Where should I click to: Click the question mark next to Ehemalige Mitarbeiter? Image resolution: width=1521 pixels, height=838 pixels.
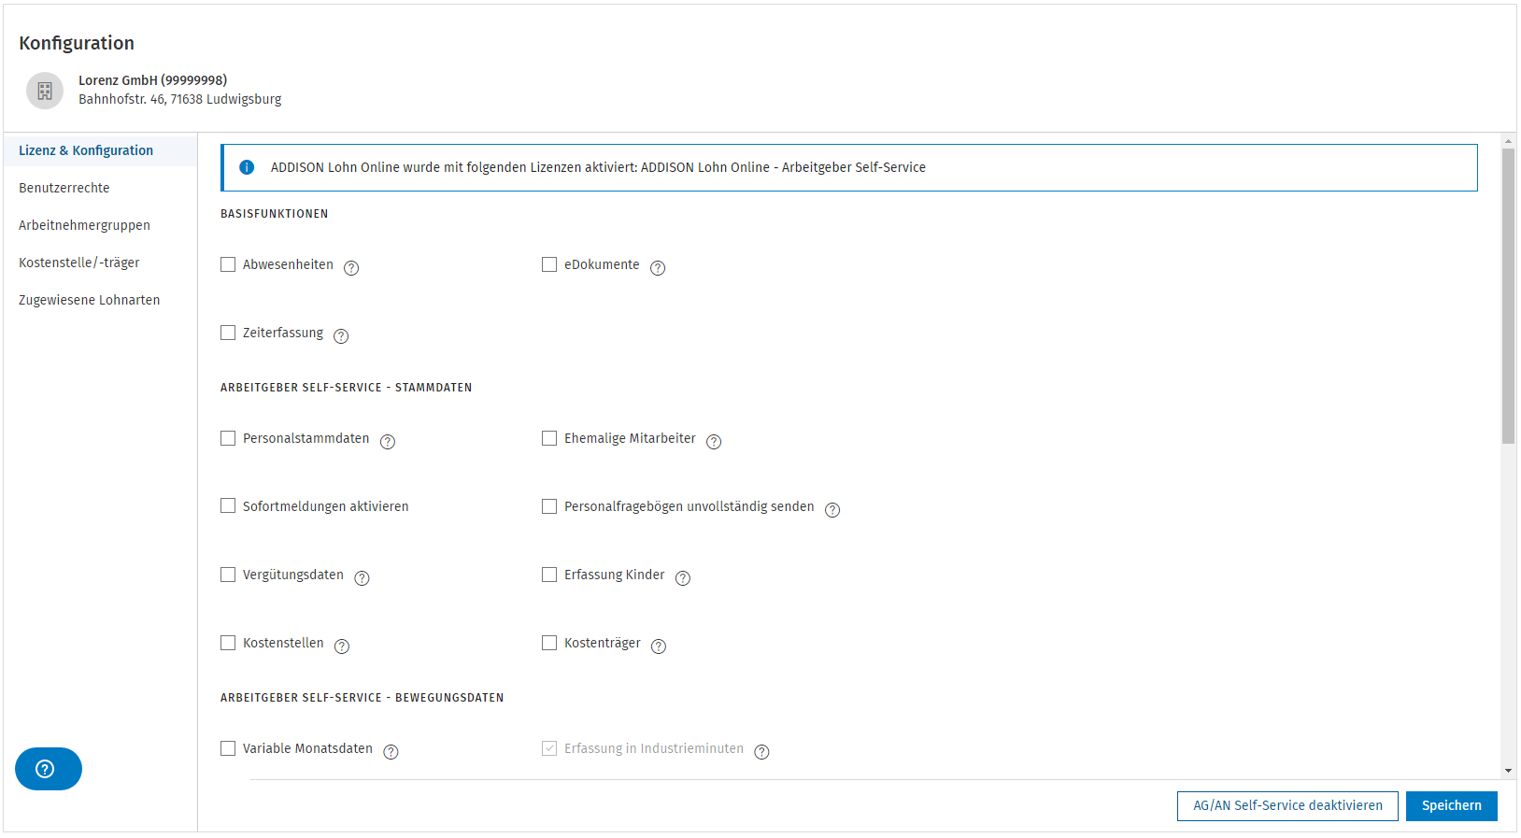(x=714, y=442)
